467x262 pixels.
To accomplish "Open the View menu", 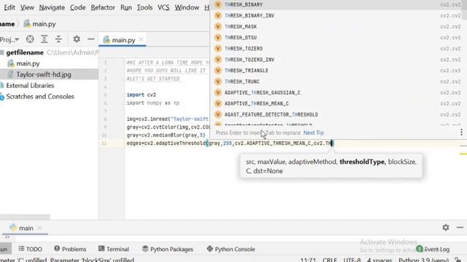I will (27, 7).
